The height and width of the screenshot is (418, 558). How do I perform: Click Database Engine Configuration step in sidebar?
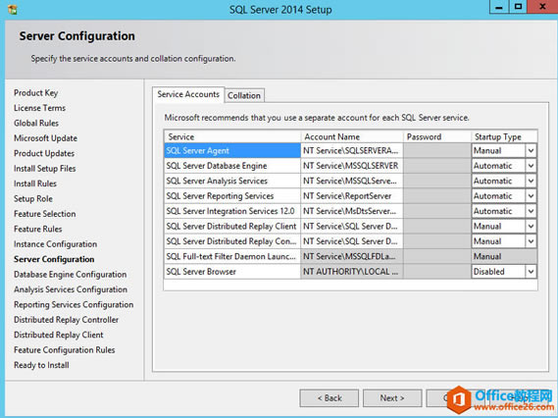70,275
